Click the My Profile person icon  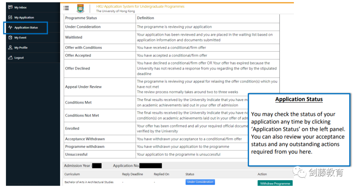[x=10, y=48]
